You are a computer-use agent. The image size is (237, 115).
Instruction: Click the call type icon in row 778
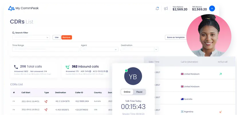pos(46,110)
